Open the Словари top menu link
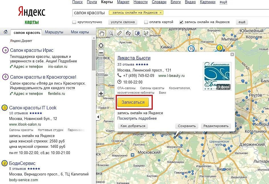The image size is (269, 184). [x=159, y=2]
